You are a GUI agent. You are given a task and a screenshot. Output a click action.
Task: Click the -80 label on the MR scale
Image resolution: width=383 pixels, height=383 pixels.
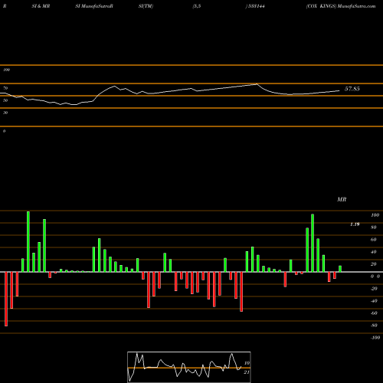pos(374,326)
